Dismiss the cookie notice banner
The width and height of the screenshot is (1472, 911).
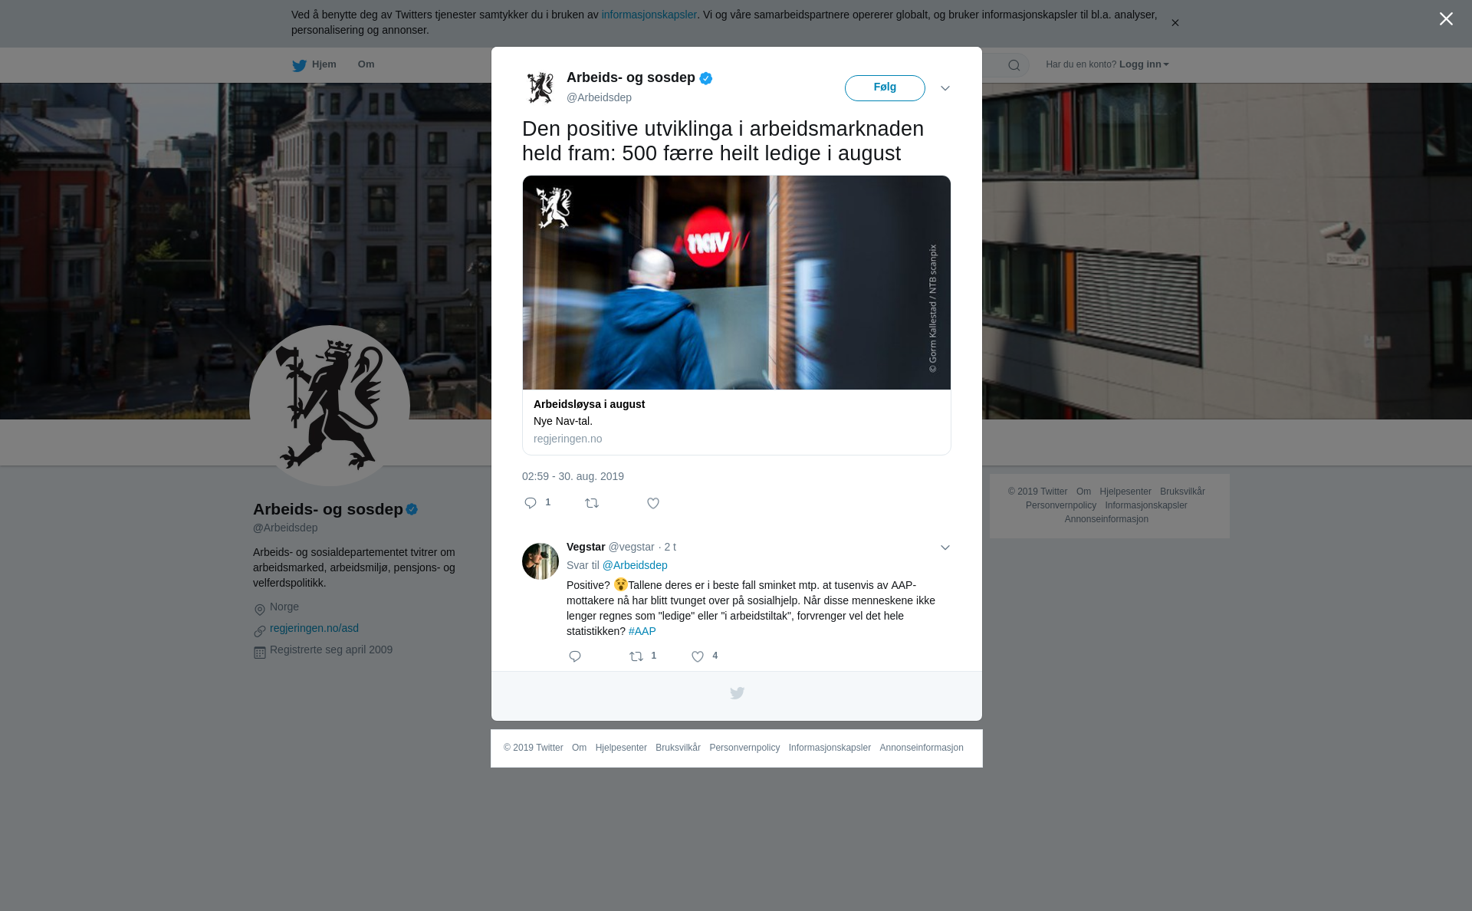point(1175,23)
